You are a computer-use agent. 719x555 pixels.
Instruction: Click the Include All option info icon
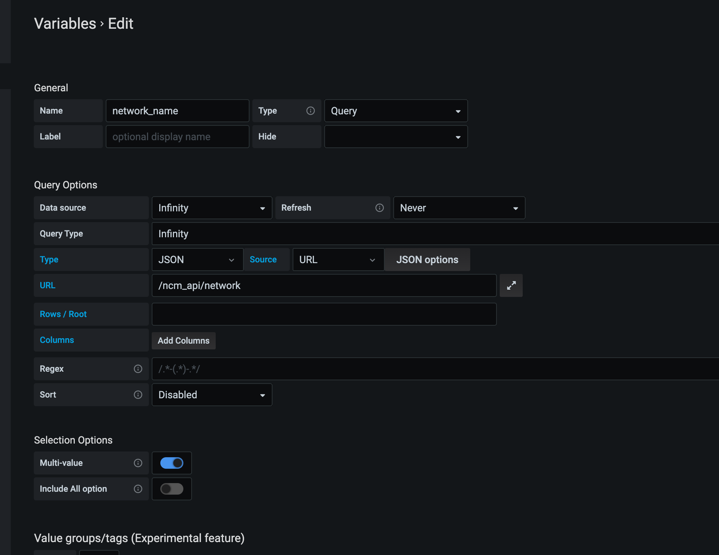[138, 489]
